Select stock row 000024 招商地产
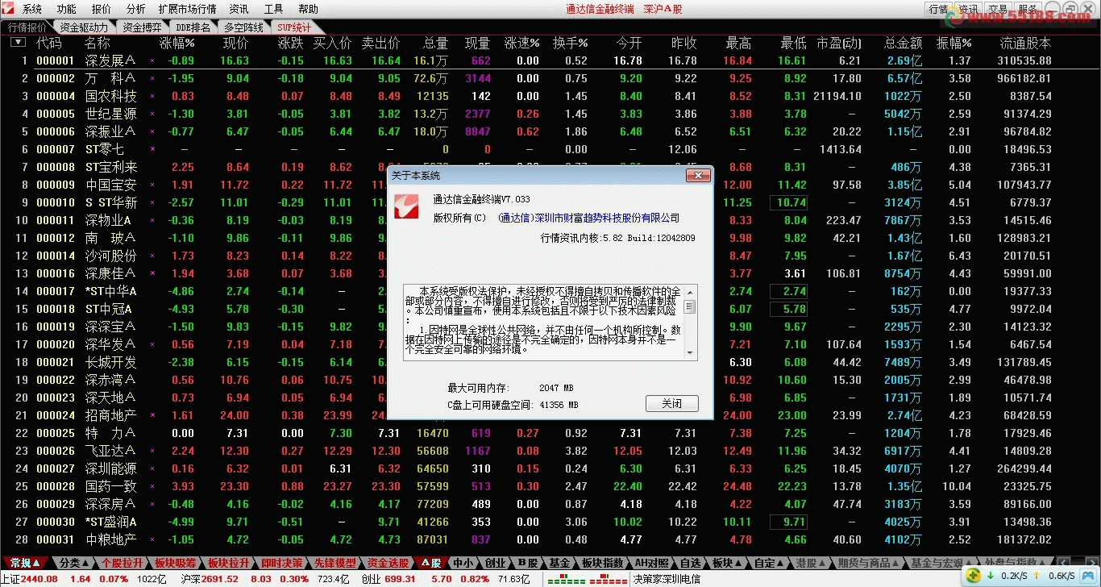This screenshot has width=1101, height=587. [x=550, y=415]
